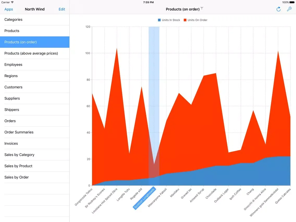Open the Shippers list

point(35,110)
